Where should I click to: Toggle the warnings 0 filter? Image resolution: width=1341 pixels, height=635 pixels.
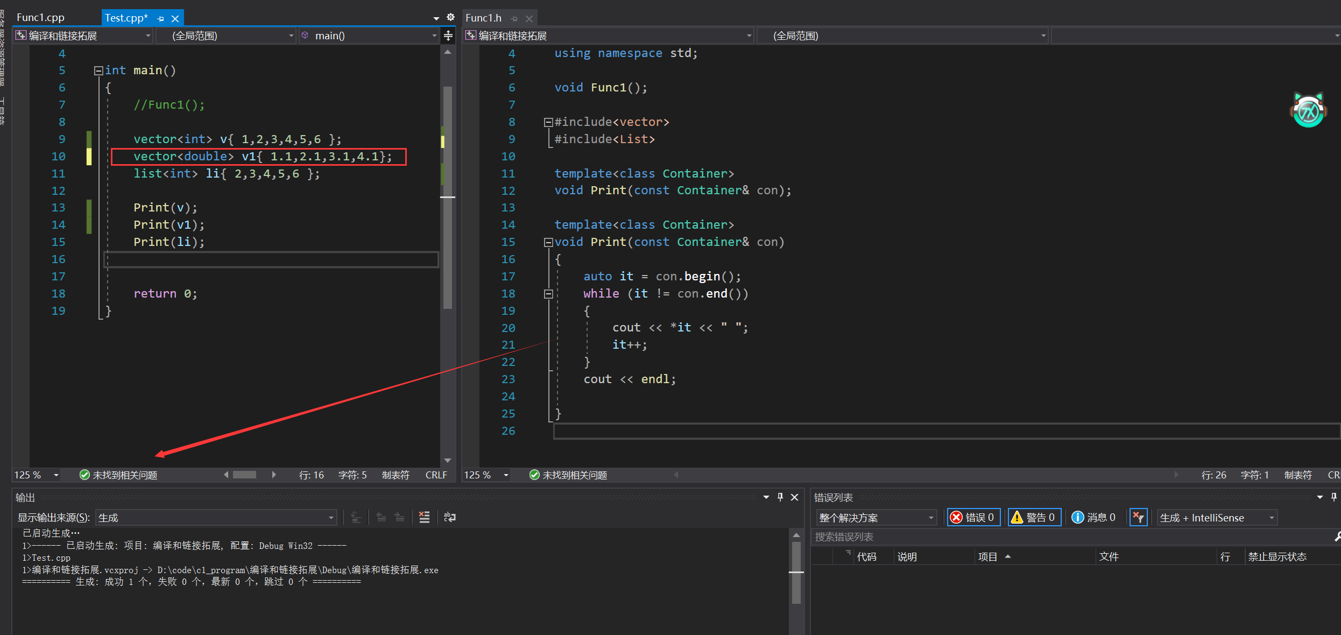(1034, 517)
